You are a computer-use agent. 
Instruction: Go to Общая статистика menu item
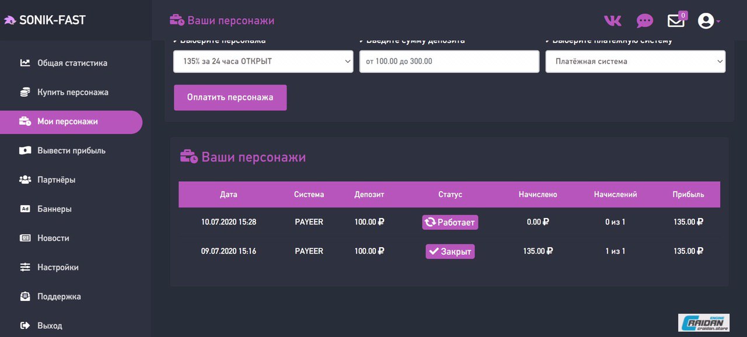coord(72,63)
